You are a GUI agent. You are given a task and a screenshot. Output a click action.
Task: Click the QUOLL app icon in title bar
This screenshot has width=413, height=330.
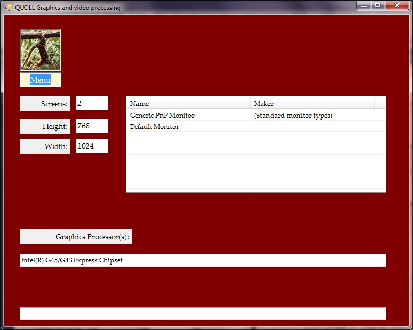(8, 8)
